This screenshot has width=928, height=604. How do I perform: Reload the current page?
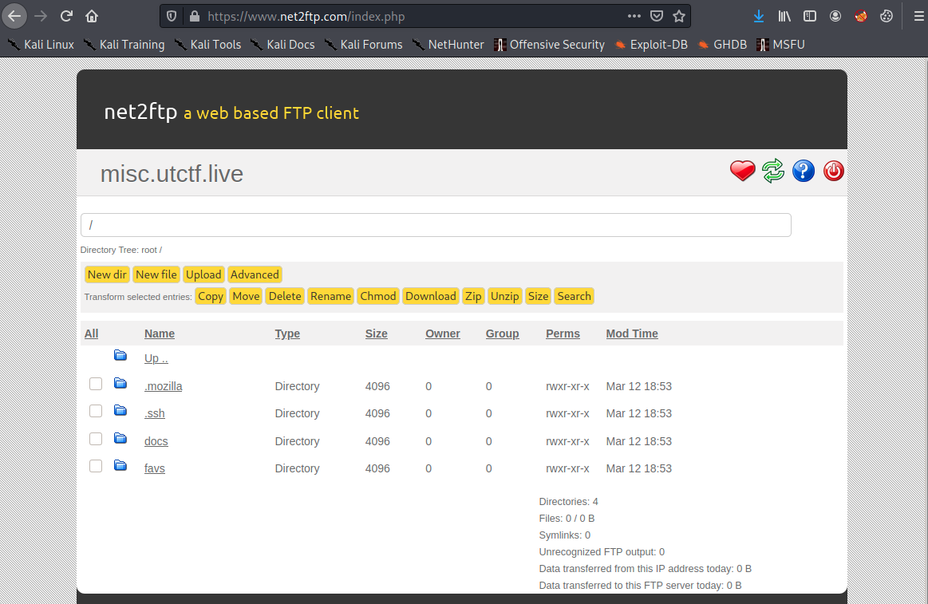click(x=66, y=16)
